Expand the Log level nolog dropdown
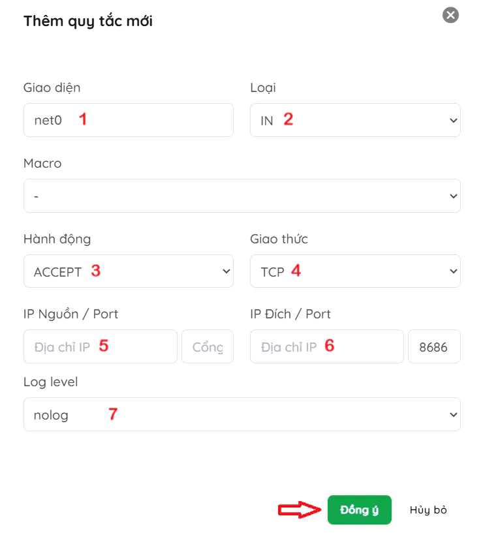The image size is (483, 550). 241,414
